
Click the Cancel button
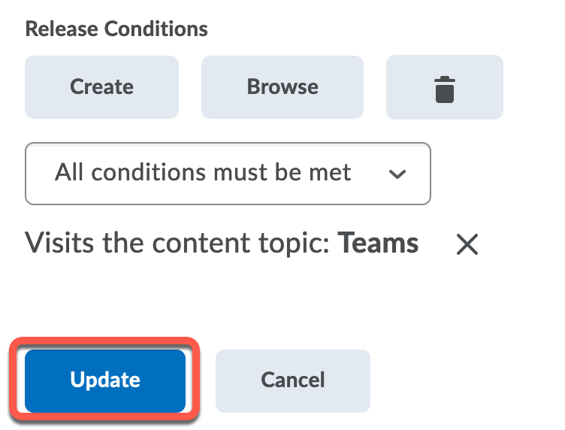point(292,380)
